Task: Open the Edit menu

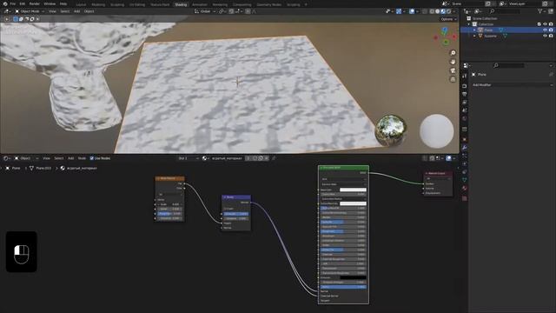Action: point(23,3)
